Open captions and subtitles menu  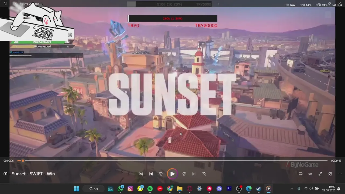[x=301, y=174]
